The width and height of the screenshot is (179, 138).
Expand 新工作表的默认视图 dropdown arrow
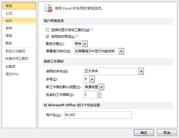pos(102,87)
